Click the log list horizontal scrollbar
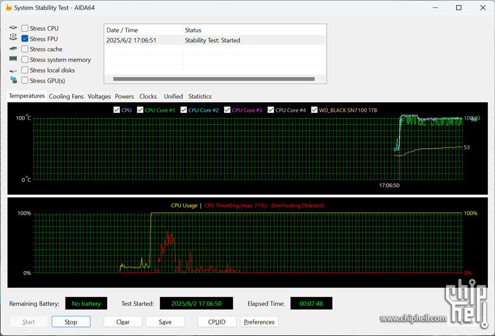 214,79
